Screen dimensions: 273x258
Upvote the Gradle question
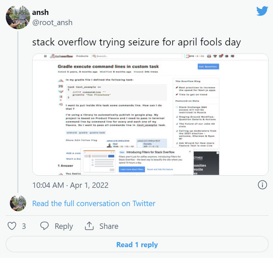click(x=61, y=81)
